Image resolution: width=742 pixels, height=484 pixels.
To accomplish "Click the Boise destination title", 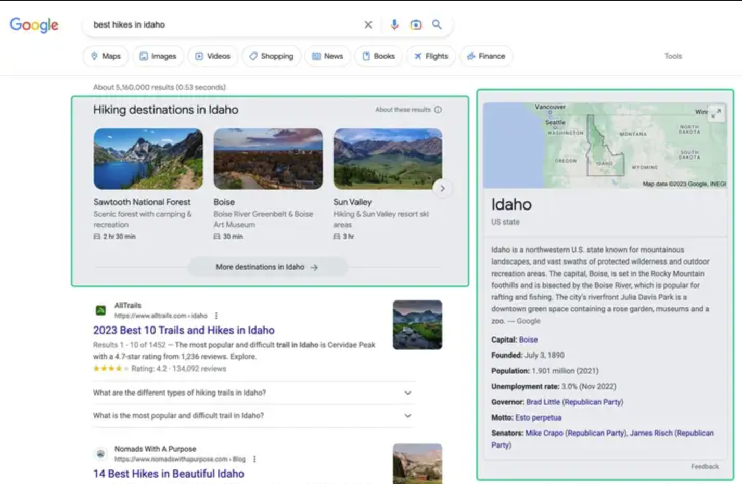I will coord(224,202).
